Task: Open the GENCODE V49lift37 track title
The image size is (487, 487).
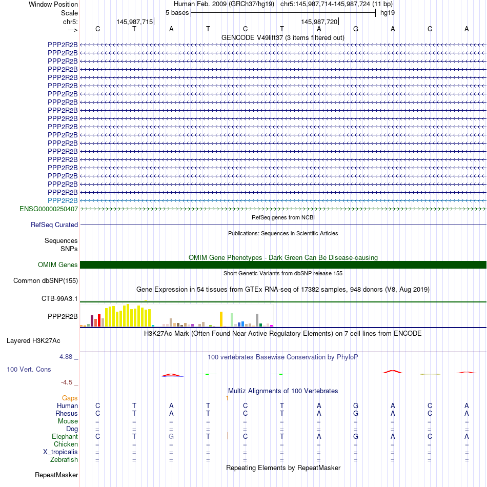Action: pyautogui.click(x=283, y=37)
